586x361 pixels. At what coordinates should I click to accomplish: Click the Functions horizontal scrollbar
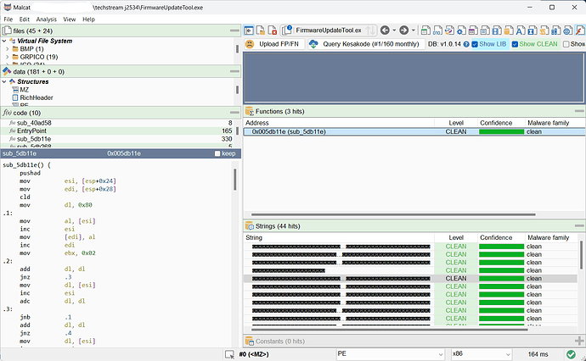click(x=393, y=214)
